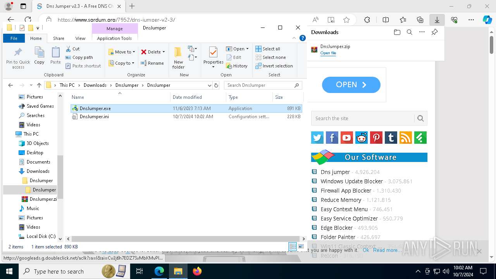This screenshot has height=279, width=496.
Task: Go up one folder level
Action: tap(39, 85)
